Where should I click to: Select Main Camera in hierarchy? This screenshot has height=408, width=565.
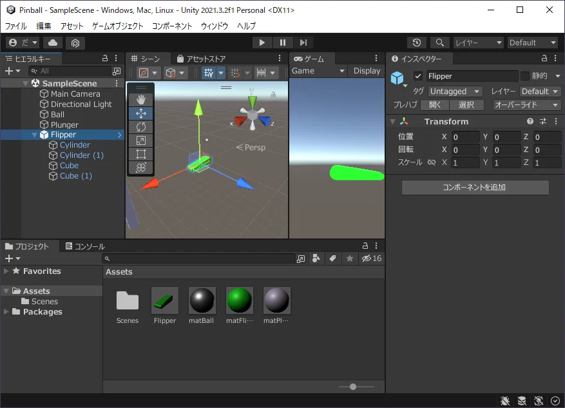click(x=75, y=93)
